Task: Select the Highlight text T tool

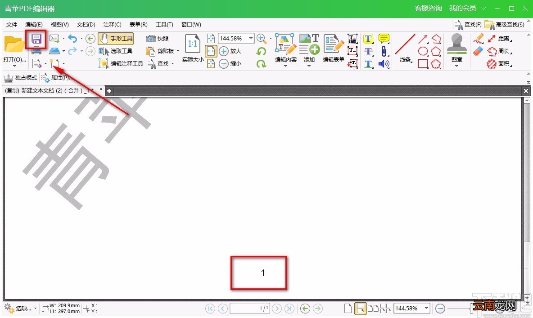Action: 368,39
